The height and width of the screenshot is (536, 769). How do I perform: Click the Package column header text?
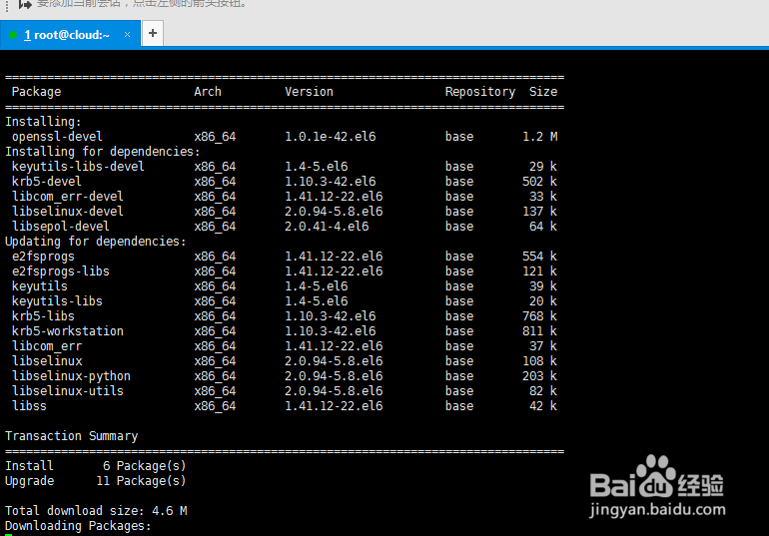tap(36, 92)
